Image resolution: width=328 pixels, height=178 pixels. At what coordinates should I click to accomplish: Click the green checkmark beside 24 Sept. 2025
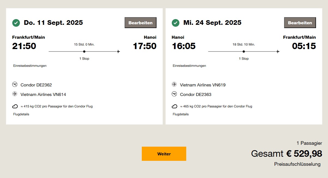[176, 23]
